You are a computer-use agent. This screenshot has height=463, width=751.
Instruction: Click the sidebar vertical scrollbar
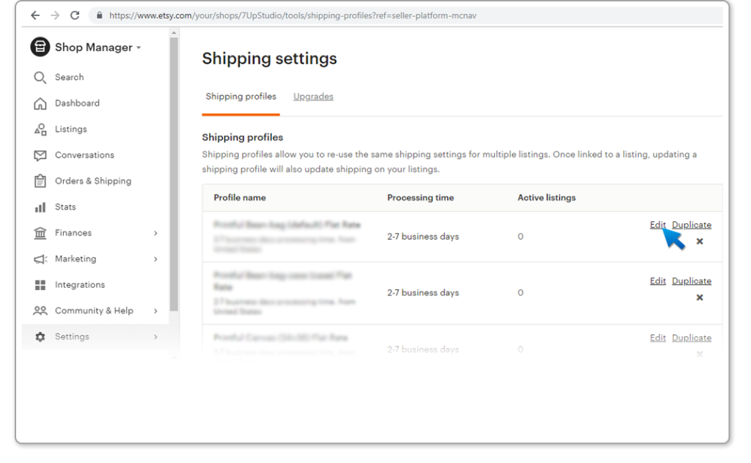(174, 174)
